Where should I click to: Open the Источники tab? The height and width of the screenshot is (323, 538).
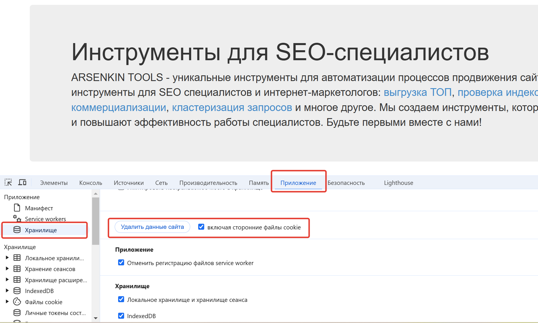point(129,183)
